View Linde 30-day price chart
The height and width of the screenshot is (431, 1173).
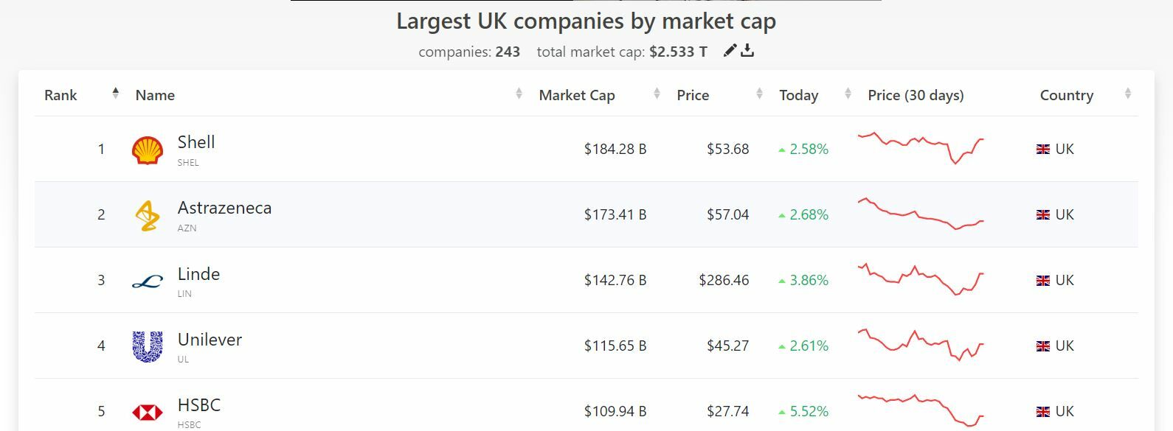(x=921, y=279)
